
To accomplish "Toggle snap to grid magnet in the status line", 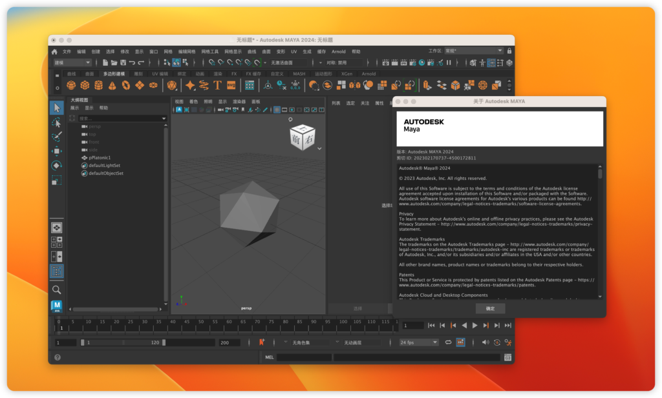I will 212,63.
